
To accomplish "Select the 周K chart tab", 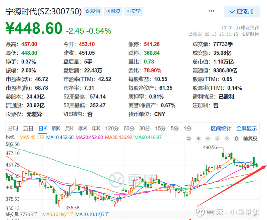I will (56, 129).
